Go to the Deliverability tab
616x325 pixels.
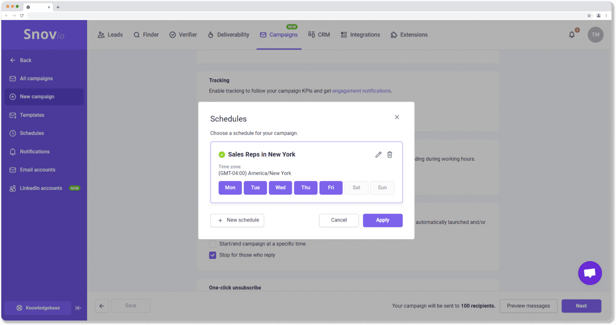pos(229,35)
